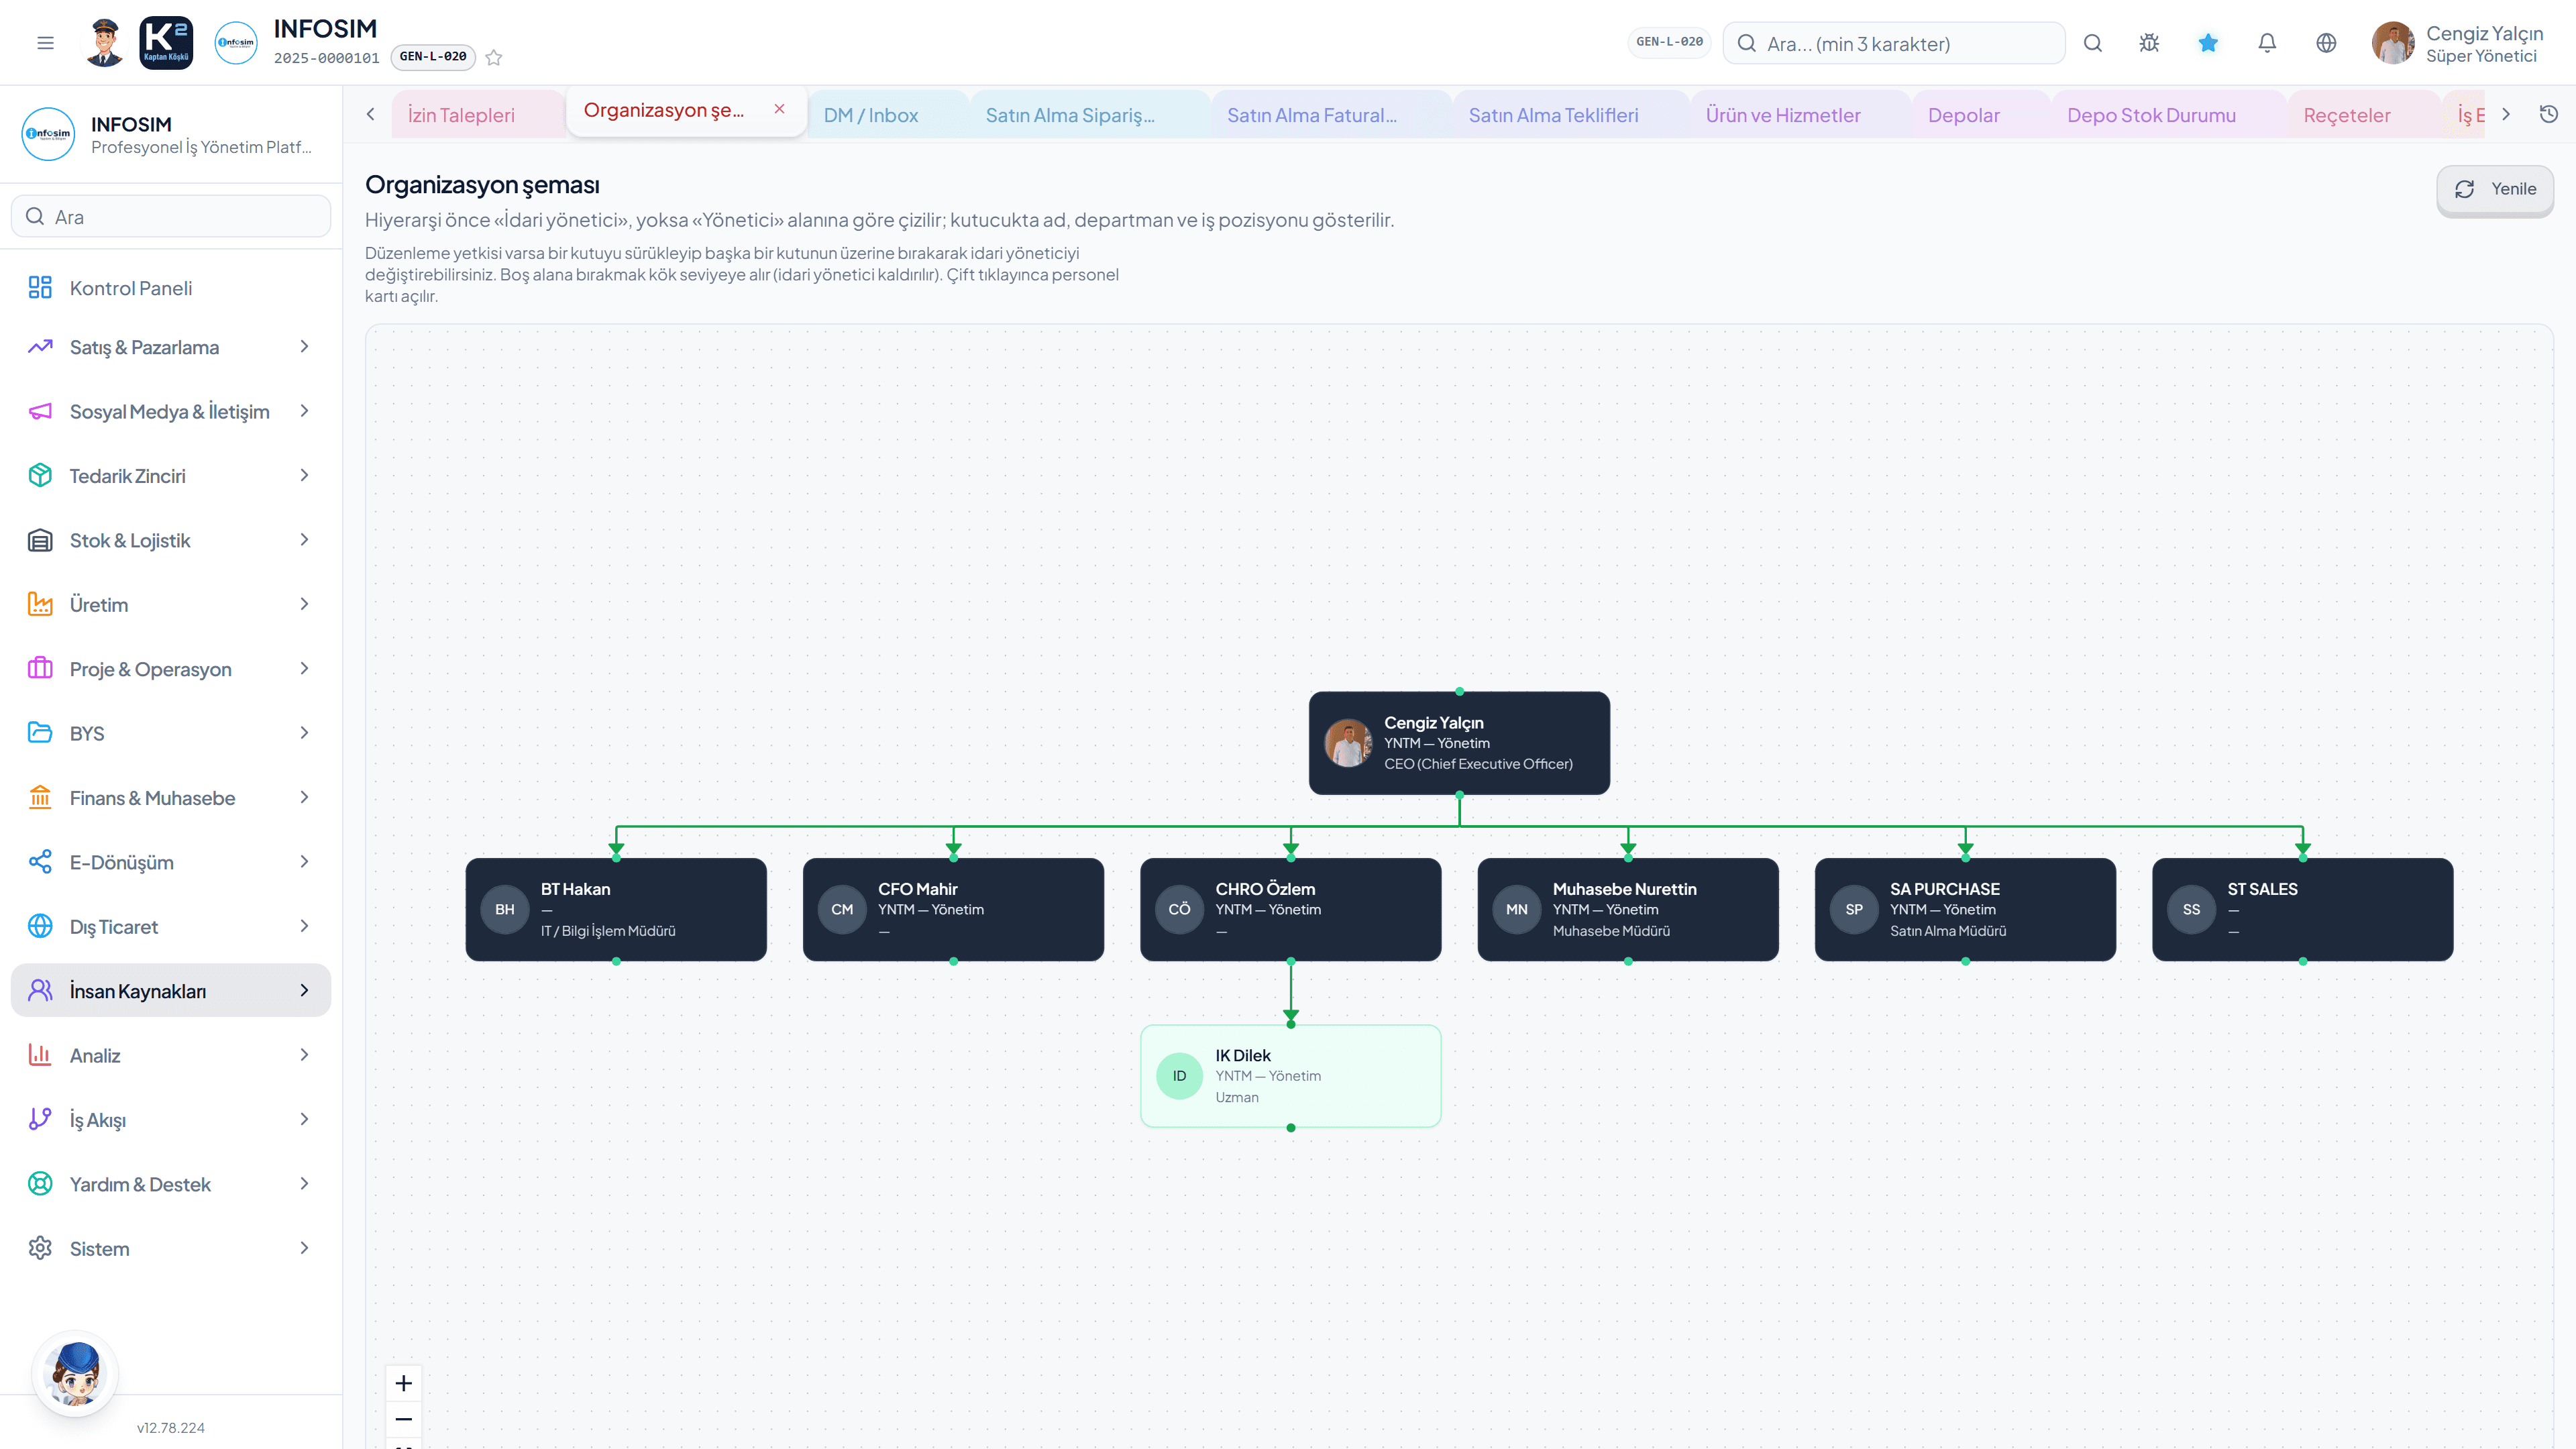Image resolution: width=2576 pixels, height=1449 pixels.
Task: Click the INFOSIM company logo in sidebar
Action: (48, 134)
